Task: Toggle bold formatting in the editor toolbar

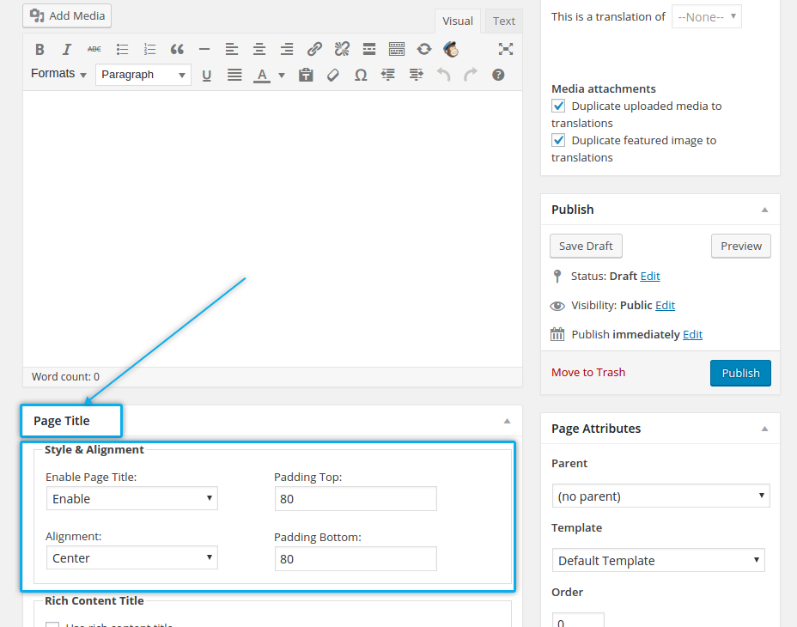Action: point(40,49)
